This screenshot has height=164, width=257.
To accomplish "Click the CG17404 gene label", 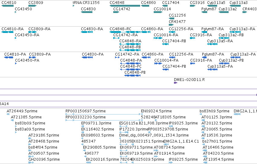I will point(171,3).
